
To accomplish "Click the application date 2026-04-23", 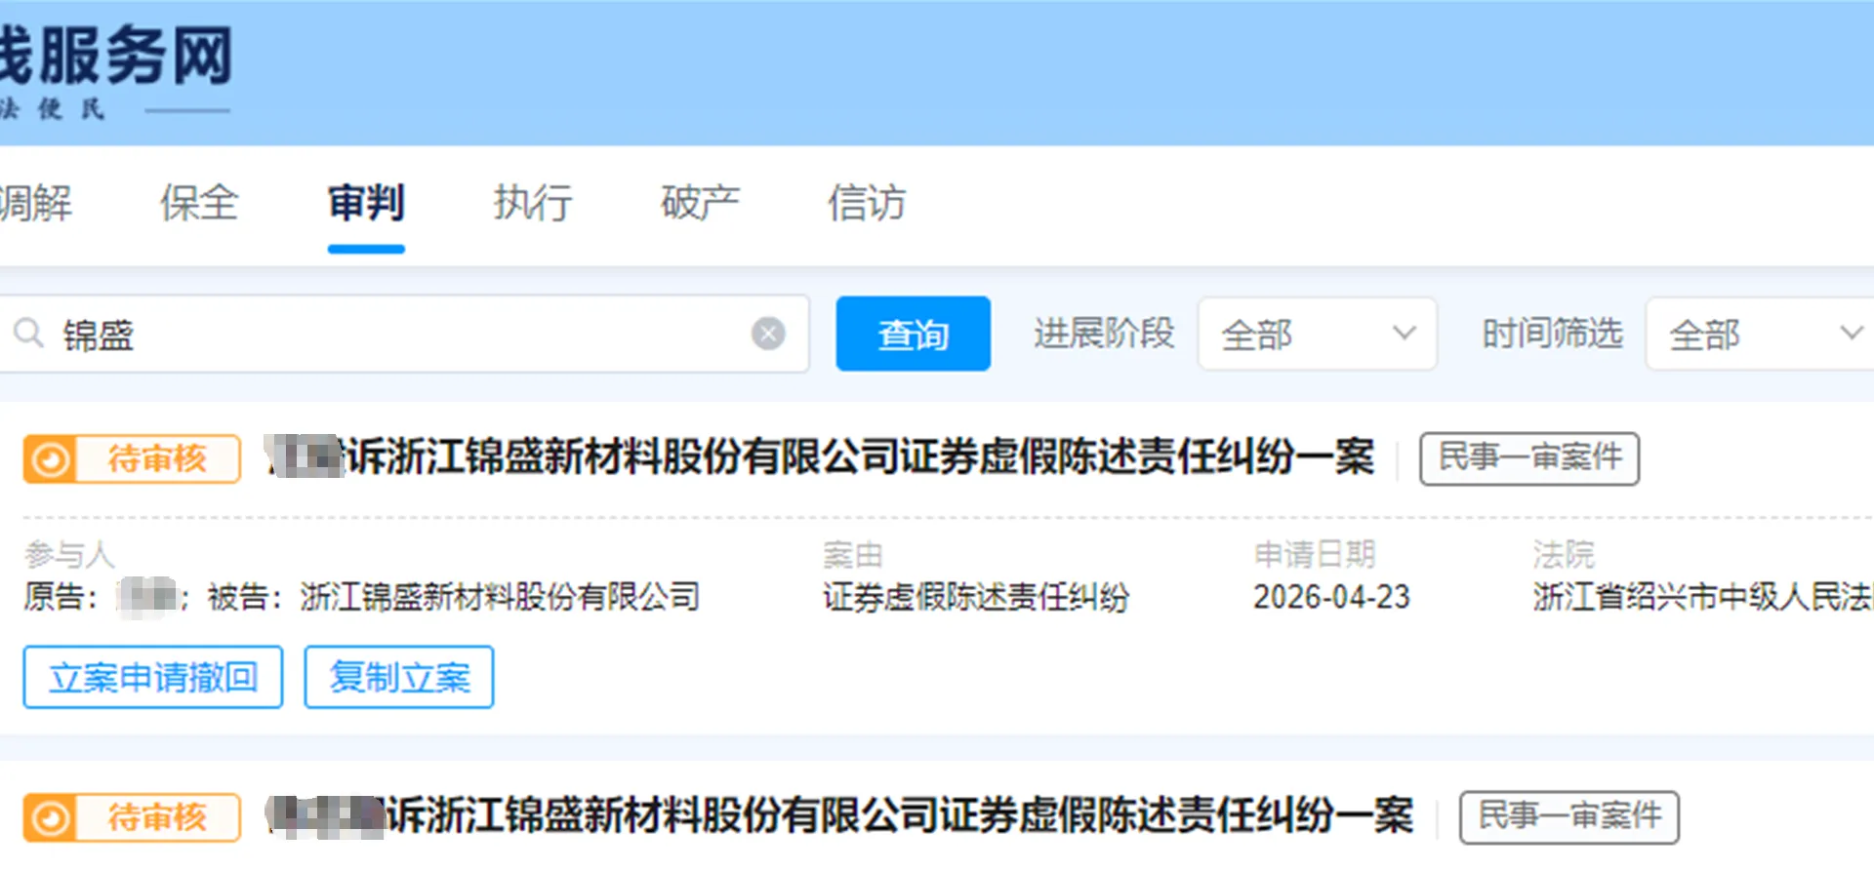I will (1331, 597).
